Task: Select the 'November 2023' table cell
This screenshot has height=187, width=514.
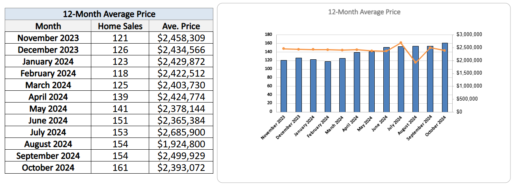Action: coord(48,38)
